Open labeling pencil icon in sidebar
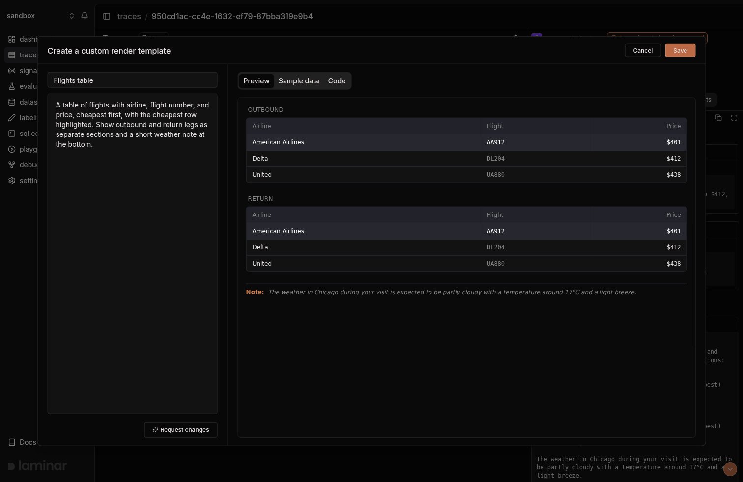Screen dimensions: 743x482 tap(12, 118)
